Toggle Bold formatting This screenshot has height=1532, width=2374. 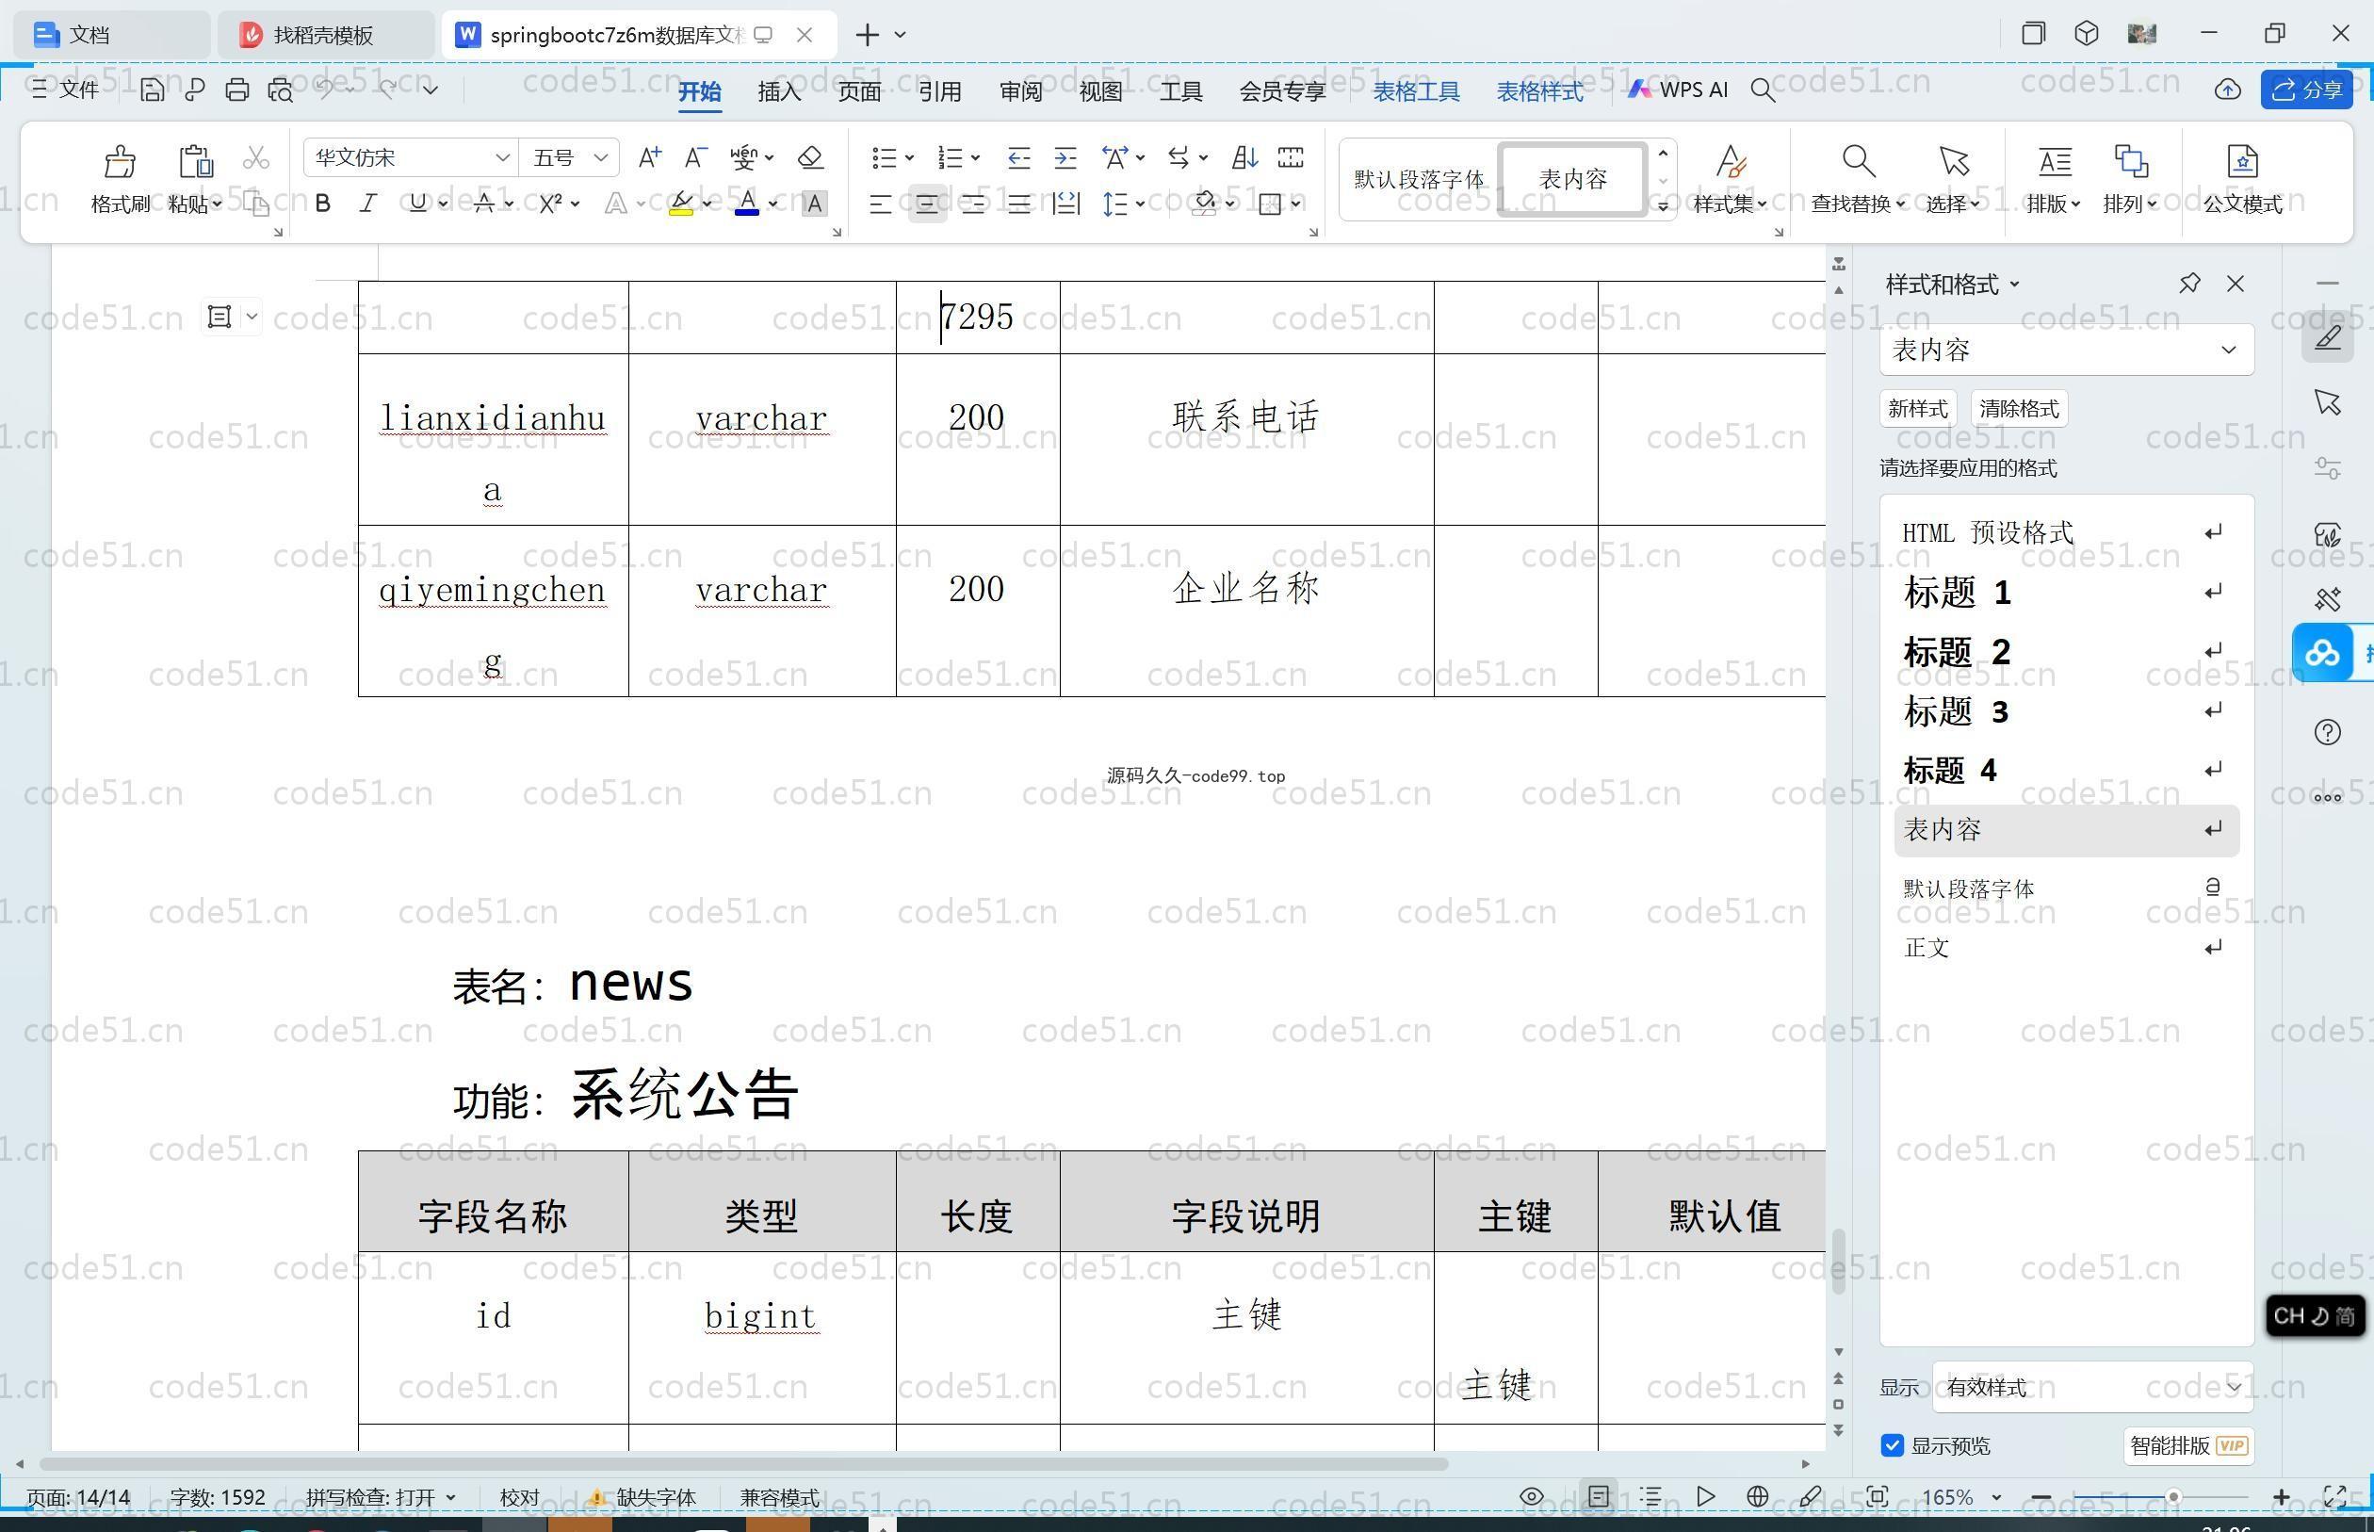(322, 204)
